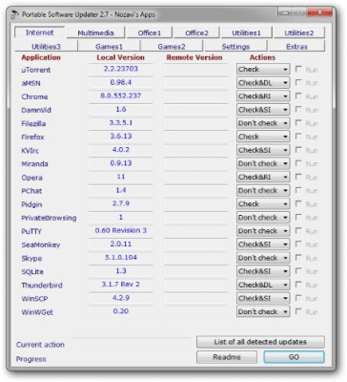Switch to Office2 tab
Image resolution: width=347 pixels, height=382 pixels.
tap(196, 33)
